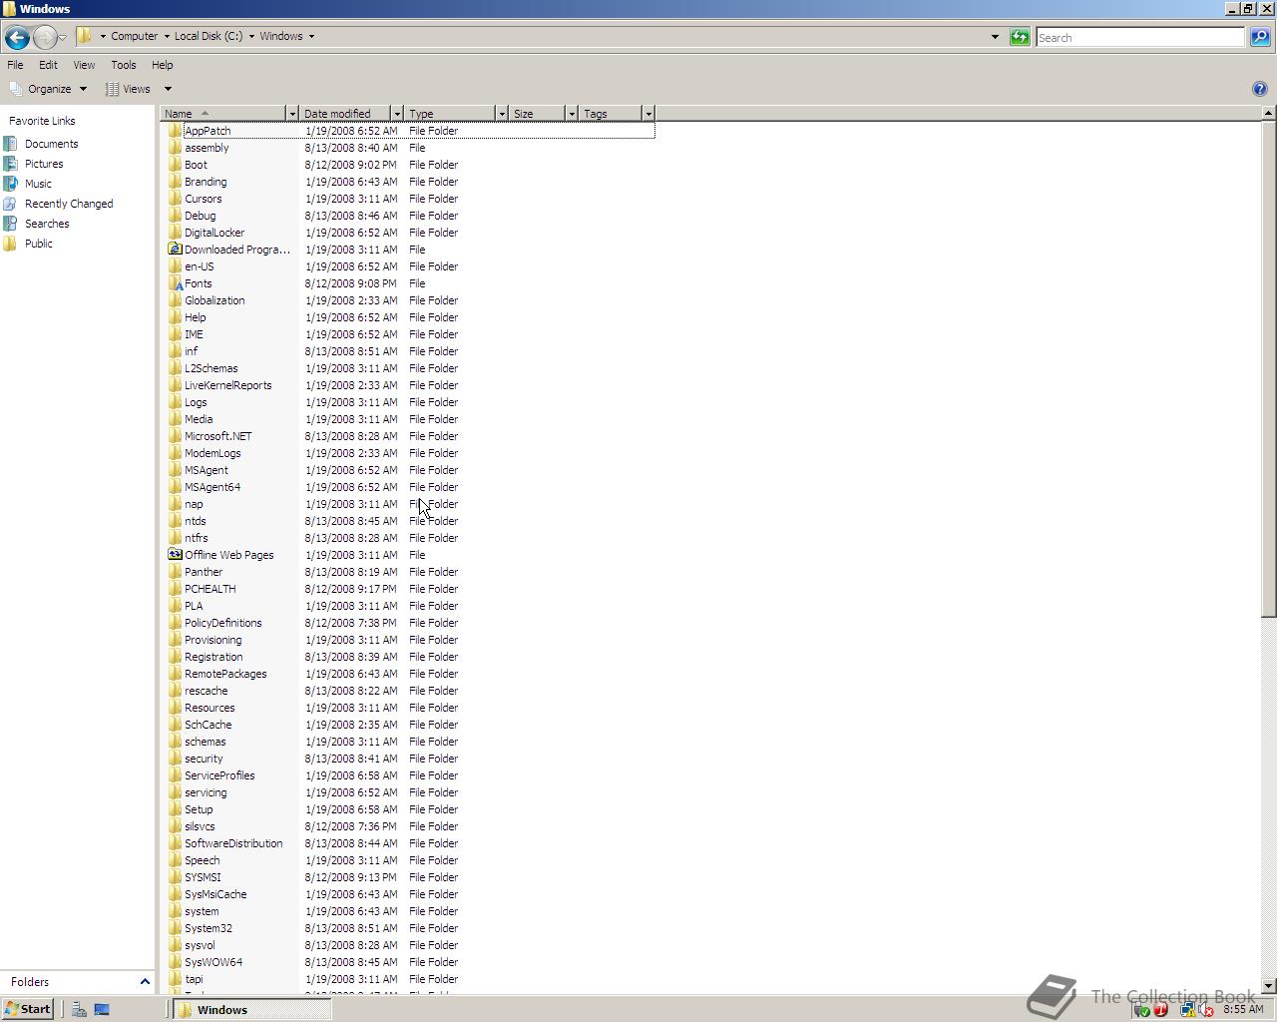Click the green Refresh icon
The width and height of the screenshot is (1277, 1022).
pyautogui.click(x=1020, y=37)
